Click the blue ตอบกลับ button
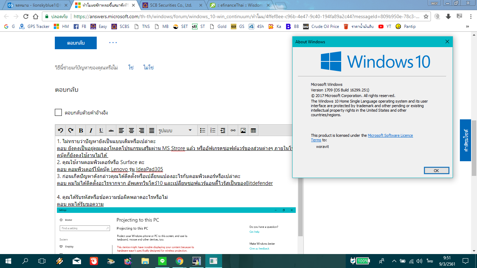477x268 pixels. 76,43
